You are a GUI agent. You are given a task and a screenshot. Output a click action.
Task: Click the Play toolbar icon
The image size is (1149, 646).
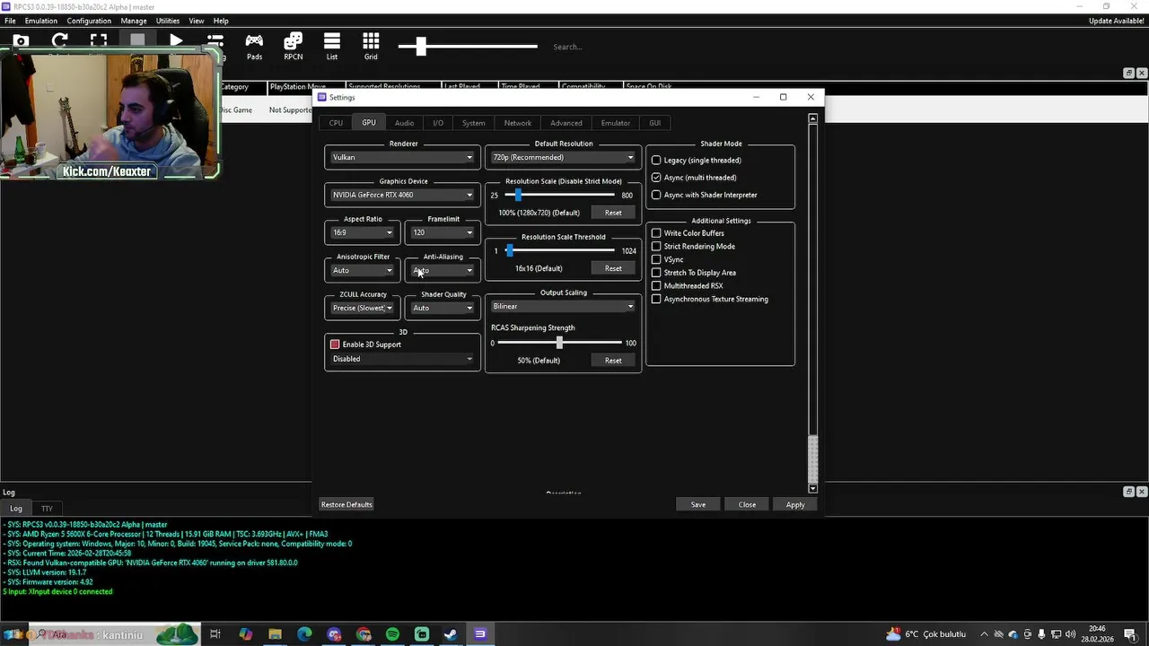click(176, 40)
